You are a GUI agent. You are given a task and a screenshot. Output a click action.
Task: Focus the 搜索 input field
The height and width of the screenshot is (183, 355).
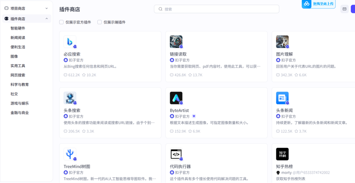(216, 9)
